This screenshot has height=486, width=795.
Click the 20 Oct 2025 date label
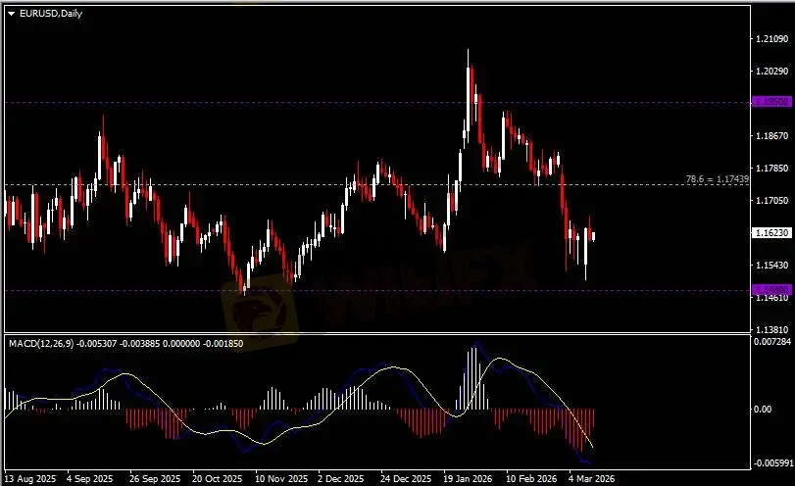click(217, 478)
